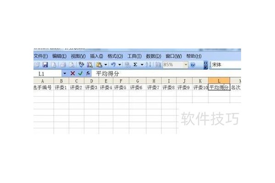Click cell L1 containing 平均得分
275x183 pixels.
[x=219, y=87]
